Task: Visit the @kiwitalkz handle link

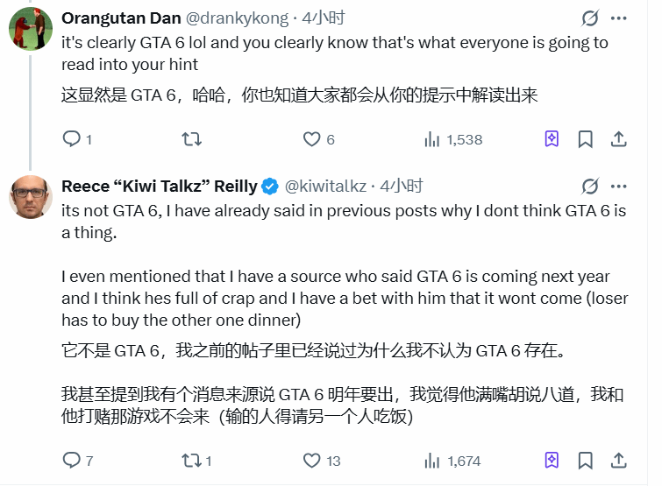Action: (326, 186)
